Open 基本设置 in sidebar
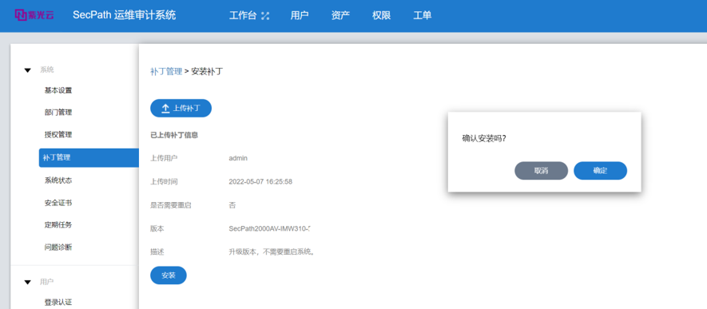Image resolution: width=707 pixels, height=309 pixels. tap(58, 90)
